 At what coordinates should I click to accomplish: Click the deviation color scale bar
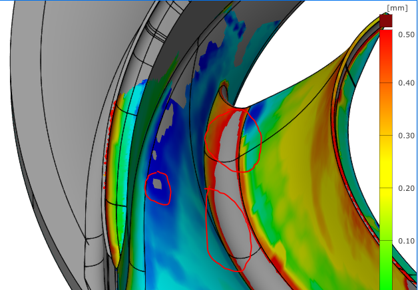pyautogui.click(x=385, y=160)
